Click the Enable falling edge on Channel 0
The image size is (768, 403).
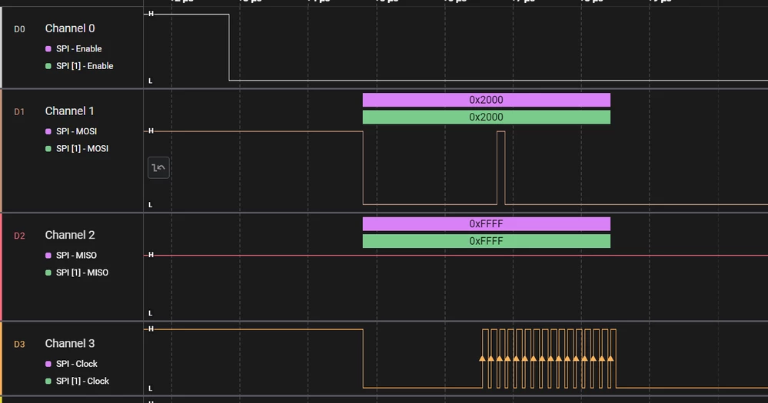click(229, 48)
